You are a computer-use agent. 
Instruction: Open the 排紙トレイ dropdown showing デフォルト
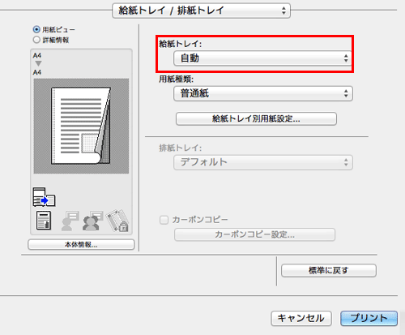pos(263,162)
